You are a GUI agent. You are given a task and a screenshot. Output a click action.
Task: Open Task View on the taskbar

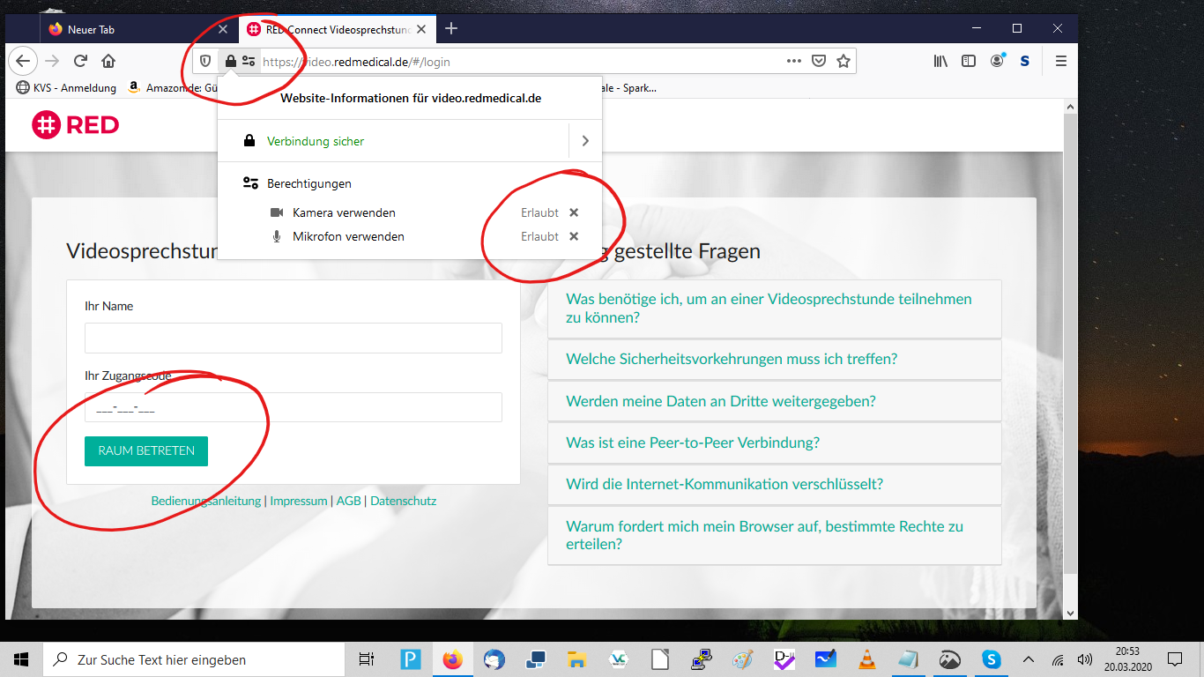[367, 659]
